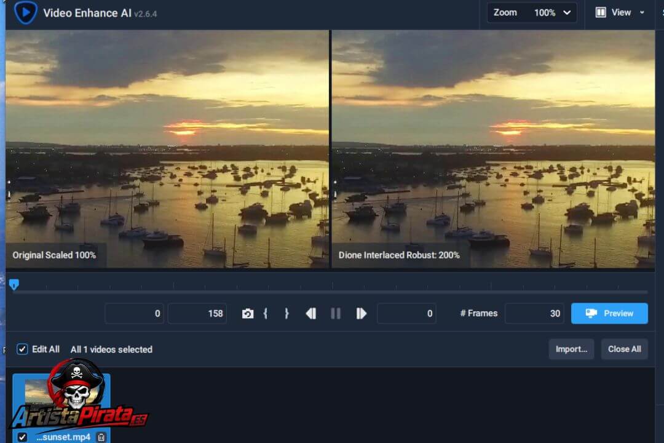
Task: Set trim end with the right brace icon
Action: click(x=287, y=314)
